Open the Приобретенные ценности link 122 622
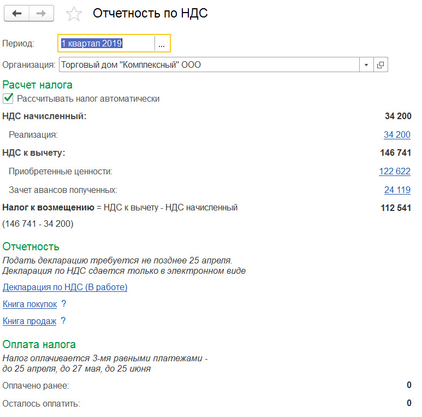Viewport: 422px width, 417px height. coord(394,171)
